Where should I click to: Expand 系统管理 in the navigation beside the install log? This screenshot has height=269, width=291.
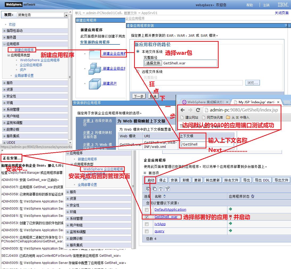(68, 218)
